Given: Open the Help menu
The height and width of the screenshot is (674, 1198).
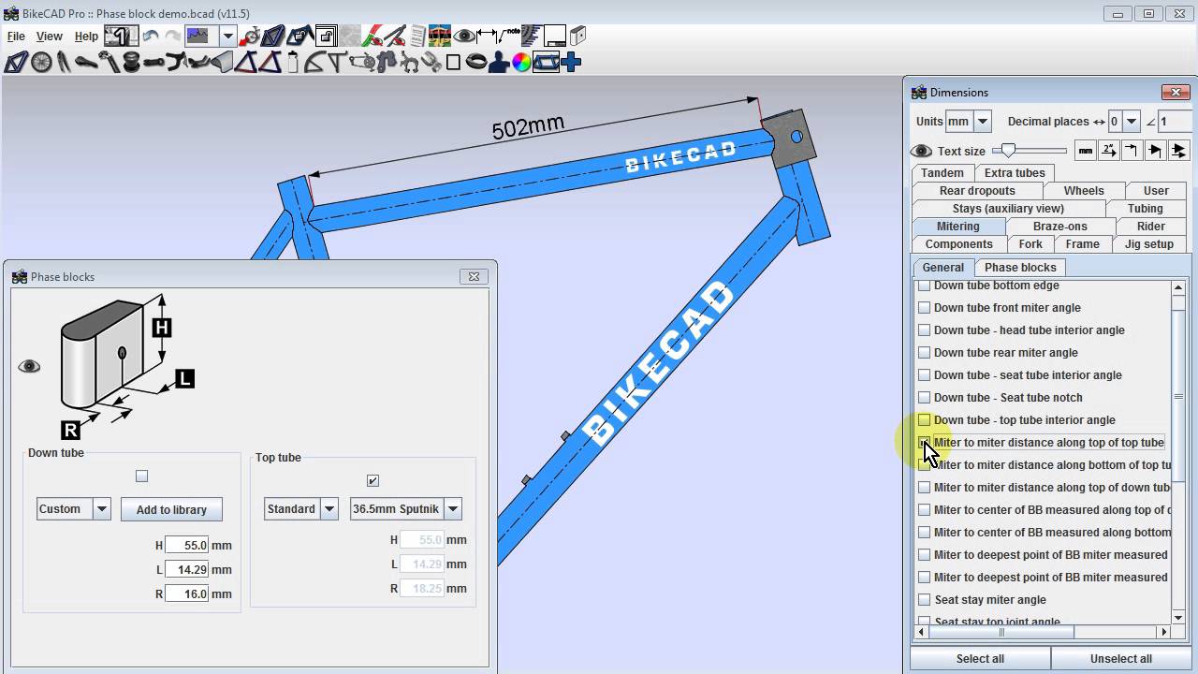Looking at the screenshot, I should coord(86,37).
